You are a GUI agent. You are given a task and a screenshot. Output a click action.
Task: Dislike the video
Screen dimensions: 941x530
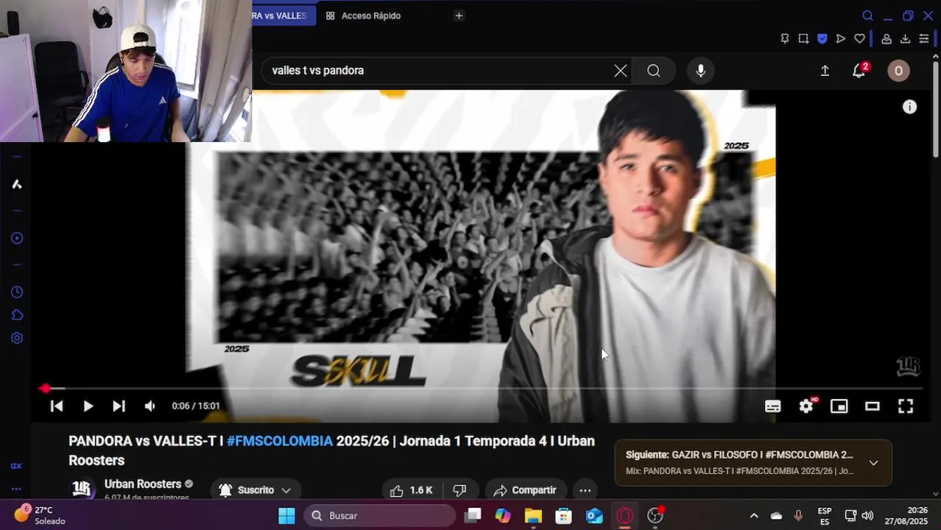459,490
